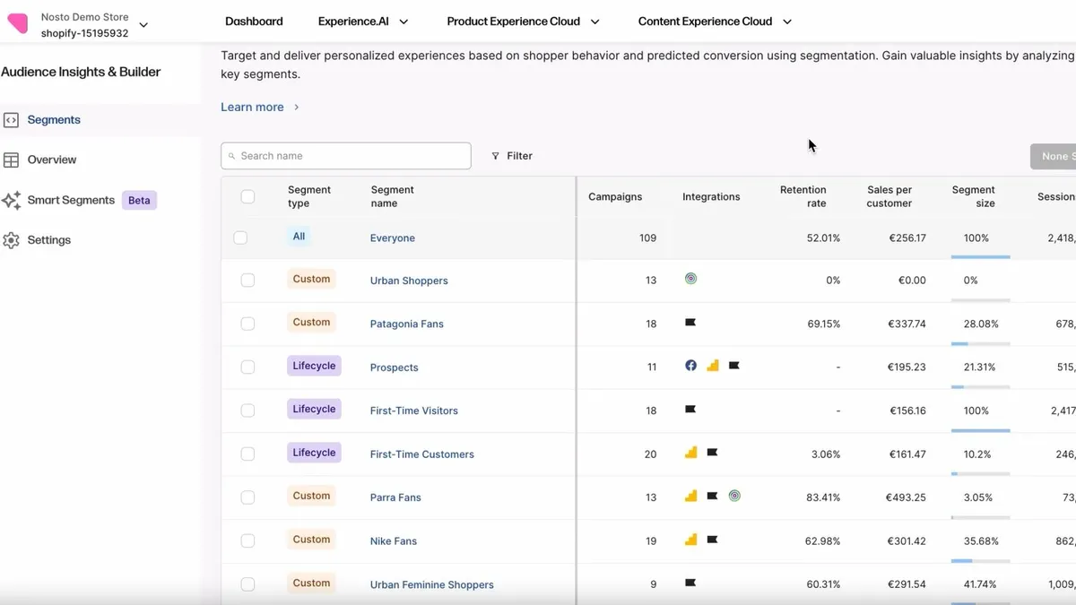The height and width of the screenshot is (605, 1076).
Task: Open the Content Experience Cloud dropdown
Action: 715,22
